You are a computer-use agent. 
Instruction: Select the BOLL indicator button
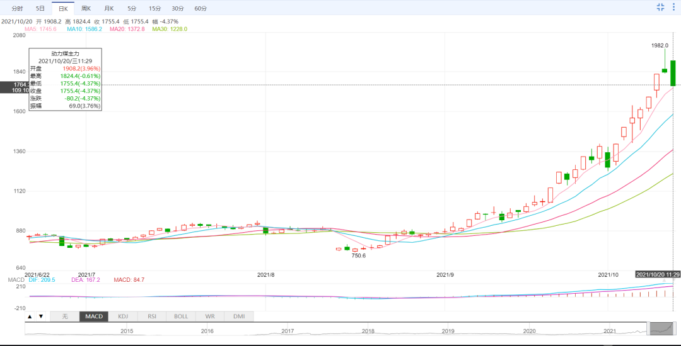(181, 316)
